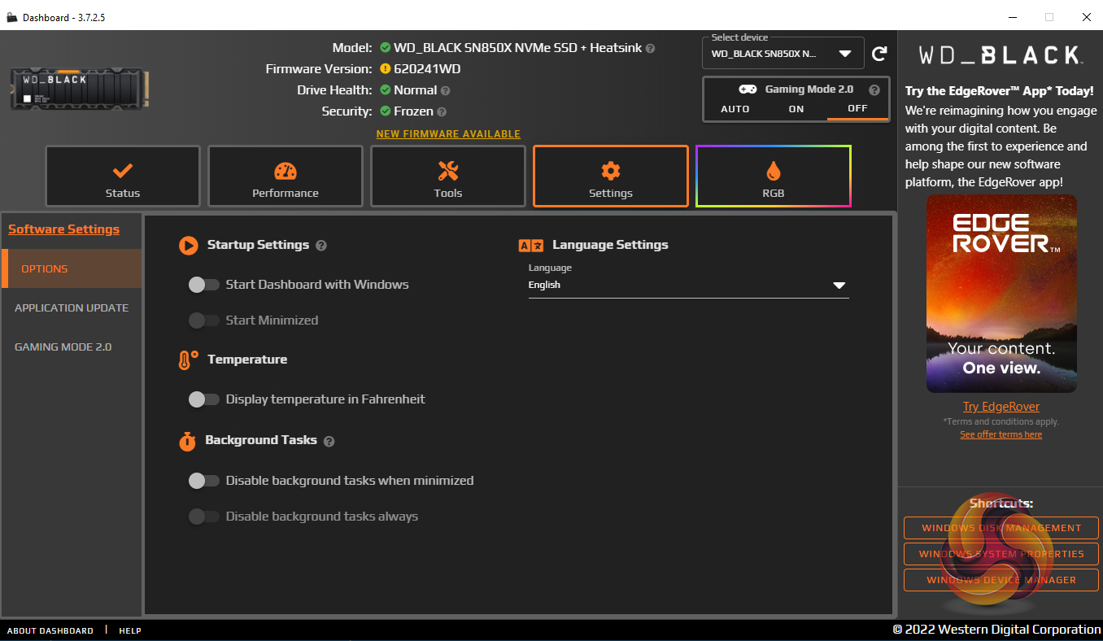The image size is (1103, 641).
Task: Select Gaming Mode 2.0 sidebar item
Action: coord(63,347)
